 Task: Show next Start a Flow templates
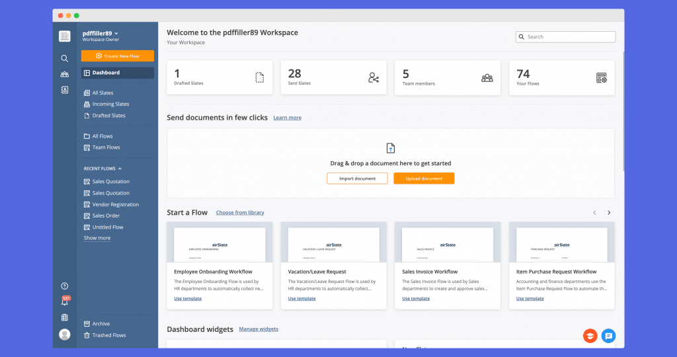click(609, 212)
